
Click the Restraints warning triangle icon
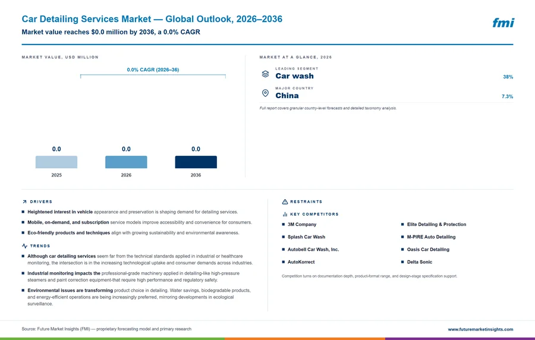click(285, 202)
